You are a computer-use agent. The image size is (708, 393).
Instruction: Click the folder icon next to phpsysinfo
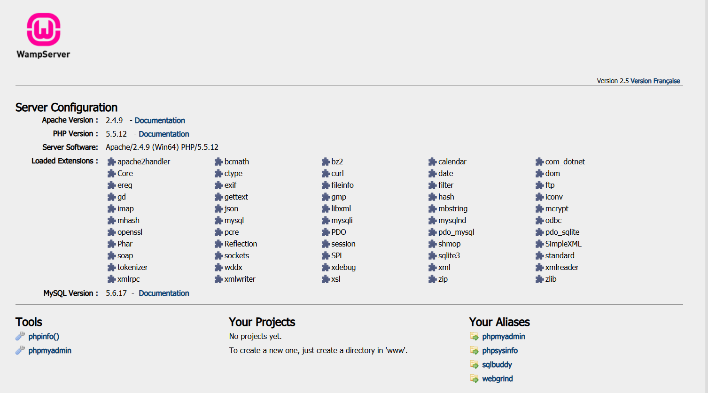(x=474, y=350)
